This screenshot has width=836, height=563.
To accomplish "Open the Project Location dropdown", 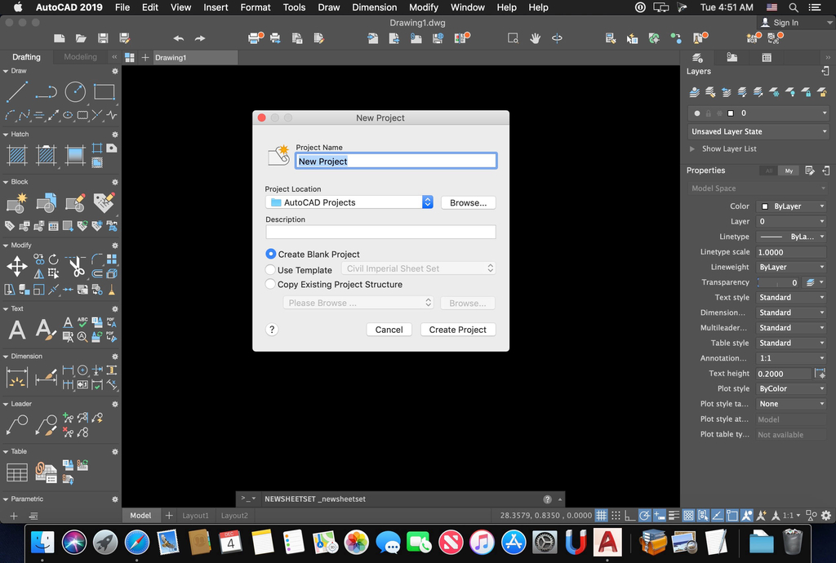I will [349, 202].
